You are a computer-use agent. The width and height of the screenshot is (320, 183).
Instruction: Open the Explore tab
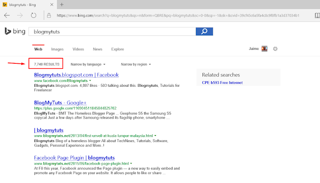click(x=117, y=49)
